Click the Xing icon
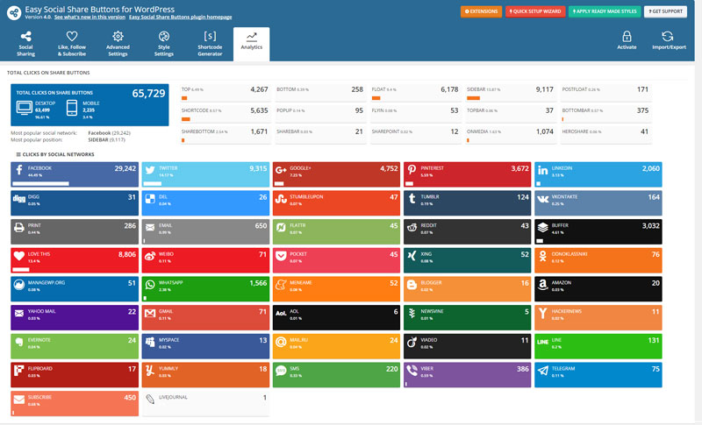The image size is (702, 425). pos(412,256)
